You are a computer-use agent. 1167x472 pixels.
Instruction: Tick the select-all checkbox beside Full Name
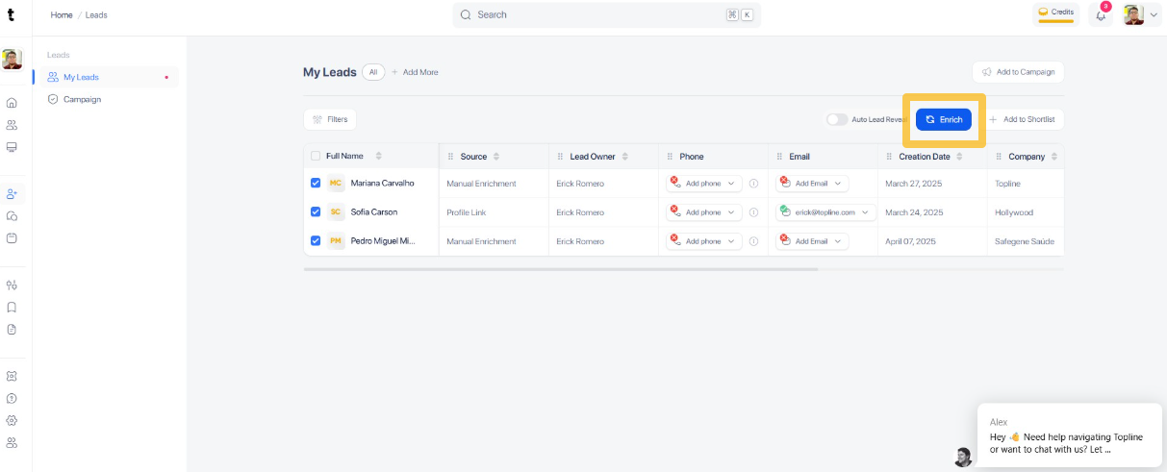tap(316, 156)
